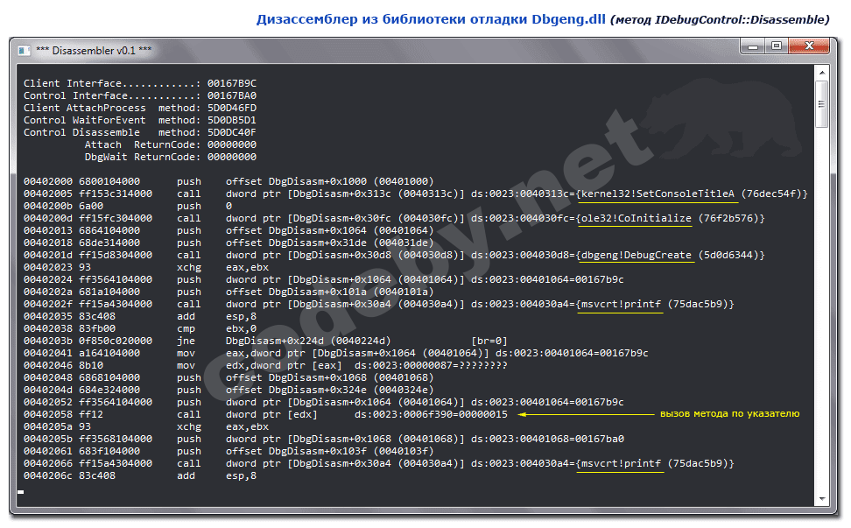Click the 'jne' instruction at 0040203b

coord(186,341)
